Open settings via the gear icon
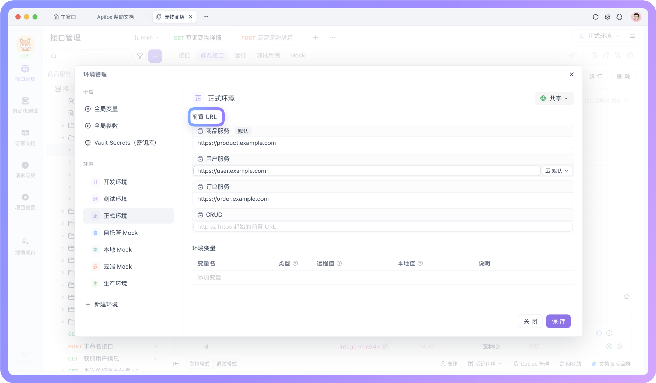 607,17
